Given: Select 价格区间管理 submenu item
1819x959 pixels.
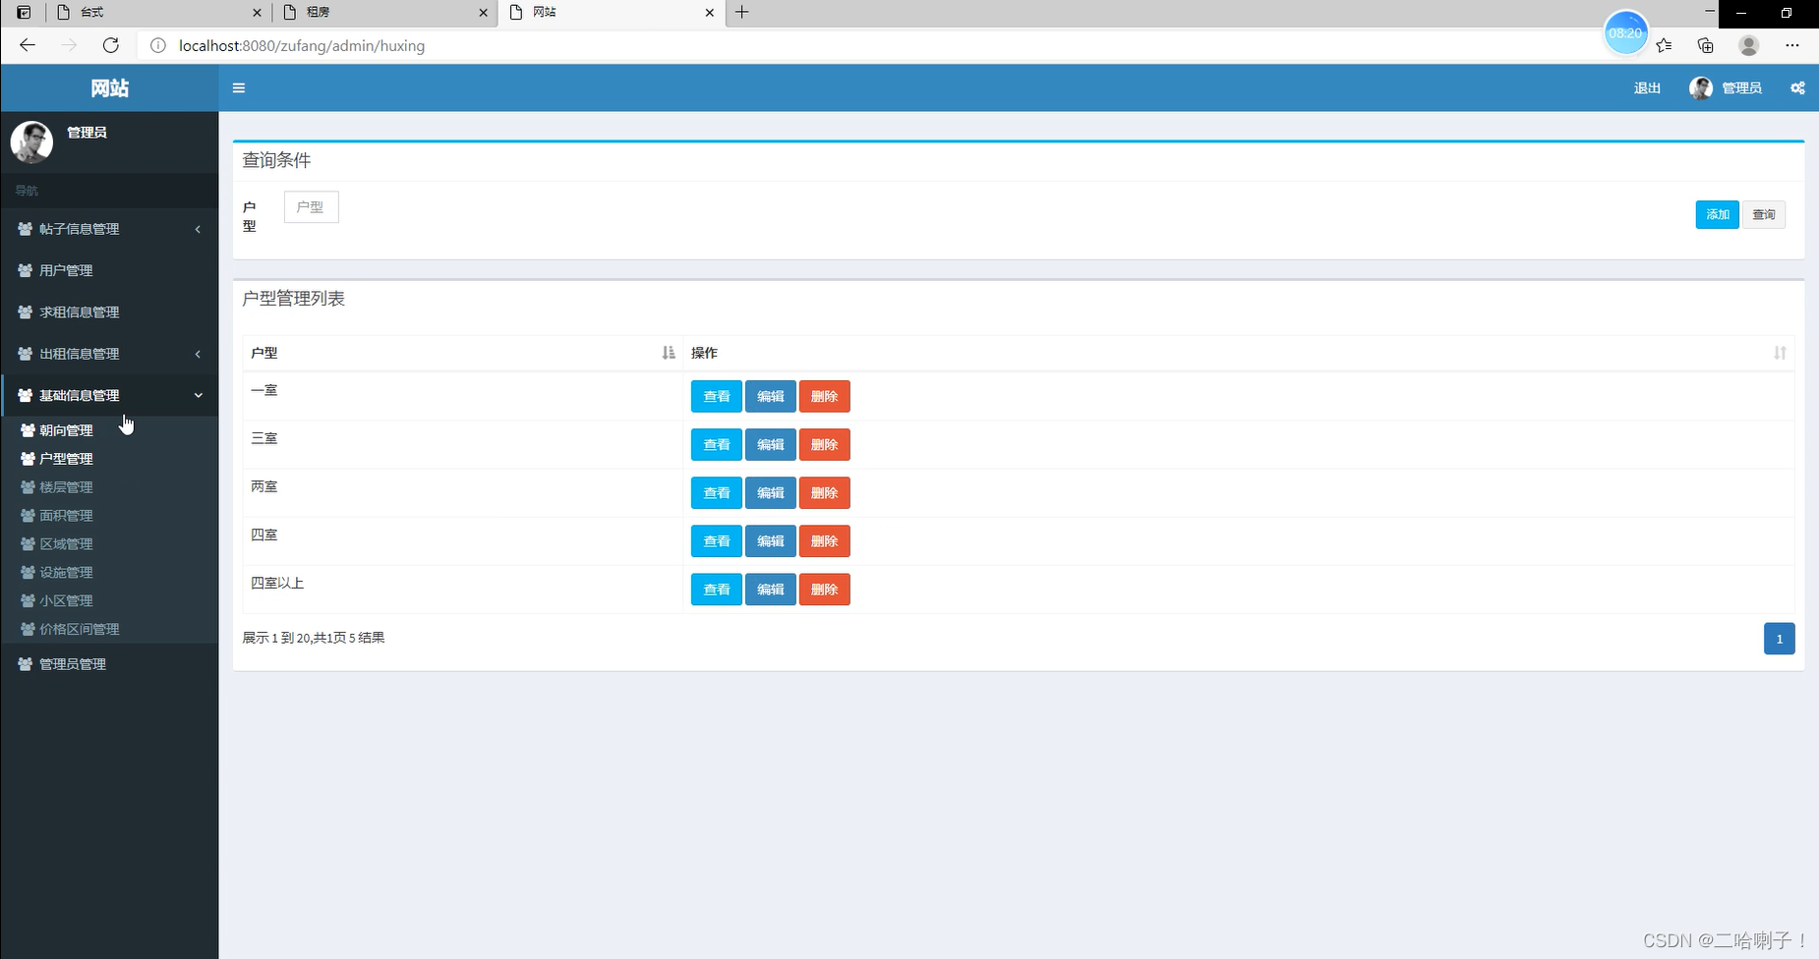Looking at the screenshot, I should tap(109, 630).
